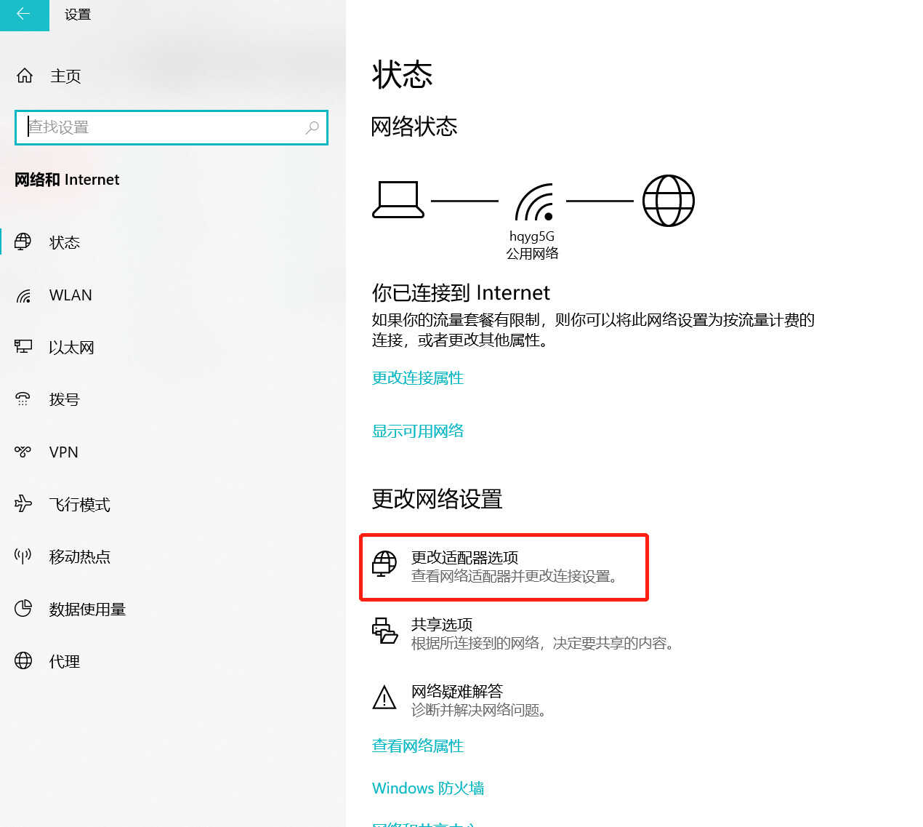This screenshot has height=827, width=923.
Task: Click the airplane icon beside 飞行模式
Action: [x=23, y=503]
